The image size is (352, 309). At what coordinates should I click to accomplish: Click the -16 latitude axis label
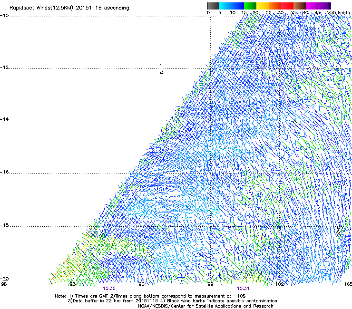4,172
